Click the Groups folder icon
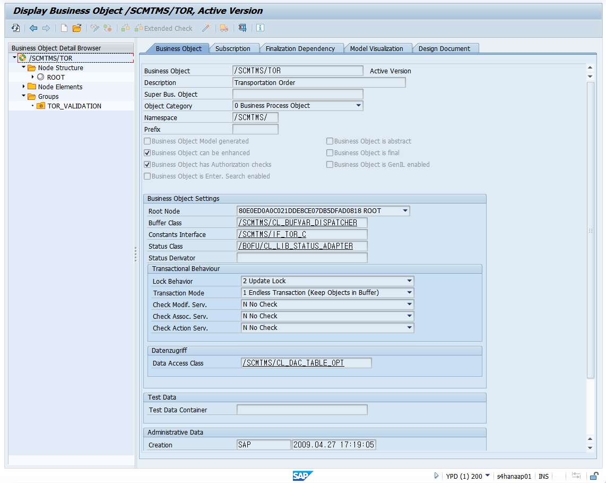This screenshot has width=606, height=483. click(x=32, y=96)
